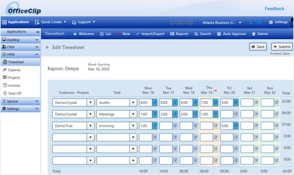Create a New timesheet
The image size is (294, 175).
click(x=123, y=34)
